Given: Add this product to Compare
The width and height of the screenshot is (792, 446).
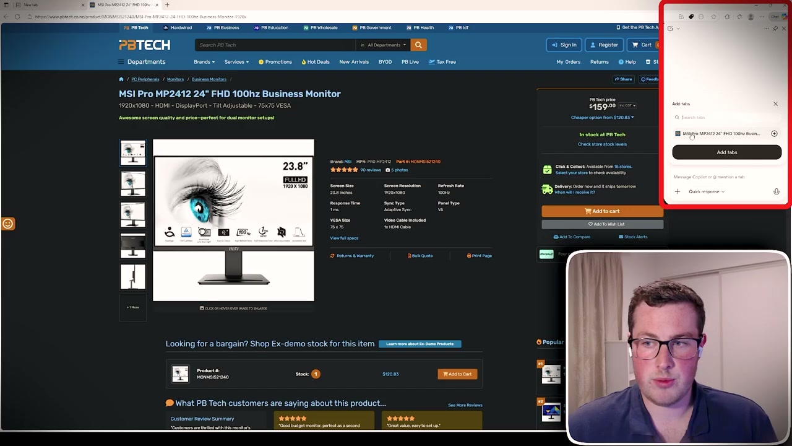Looking at the screenshot, I should tap(572, 237).
